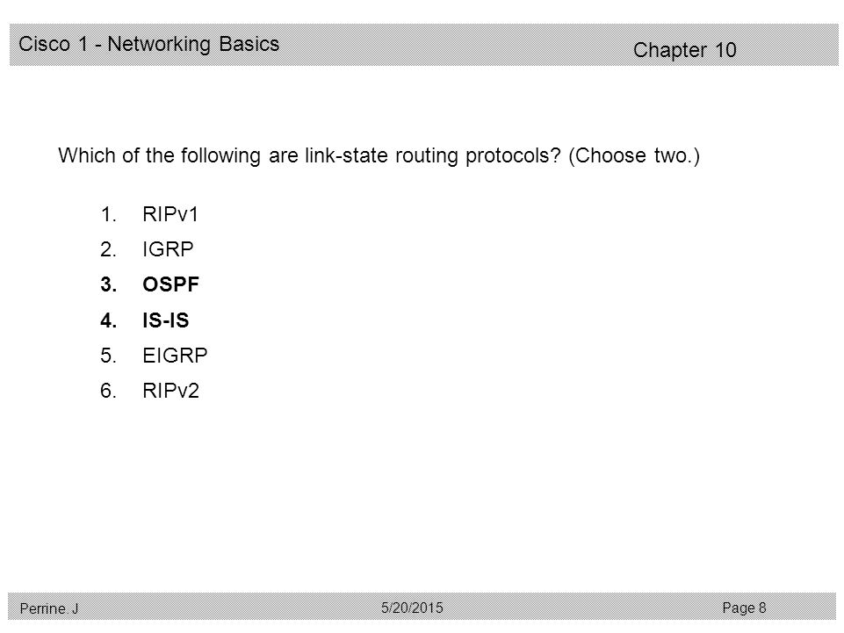Select answer option RIPv1

pos(170,214)
